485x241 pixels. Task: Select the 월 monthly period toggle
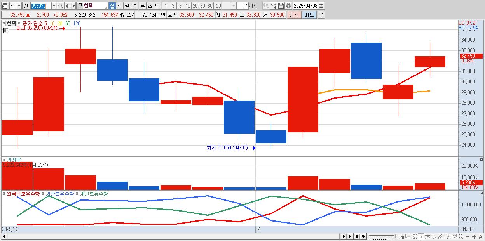point(127,6)
